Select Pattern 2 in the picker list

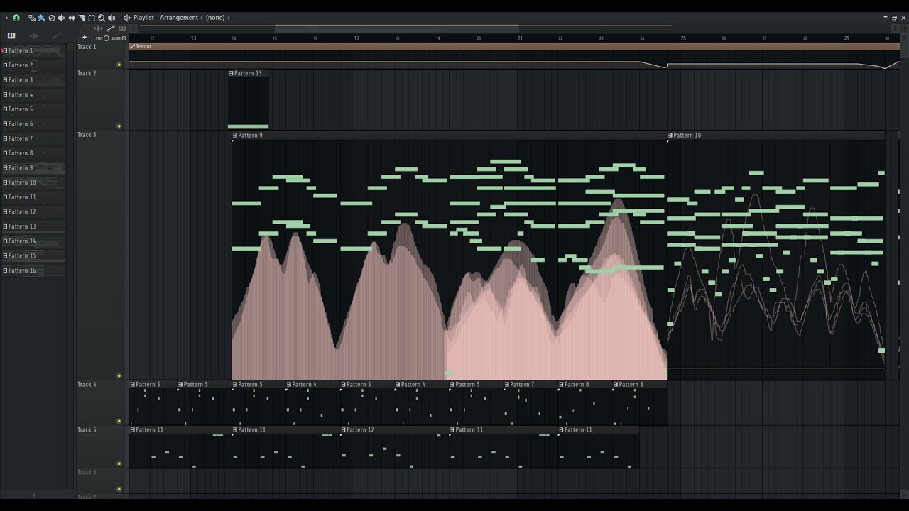tap(33, 65)
